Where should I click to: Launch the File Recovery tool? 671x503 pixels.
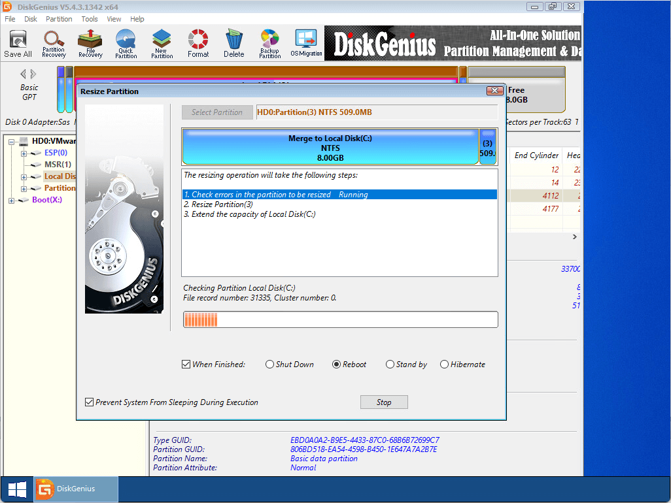click(x=90, y=44)
